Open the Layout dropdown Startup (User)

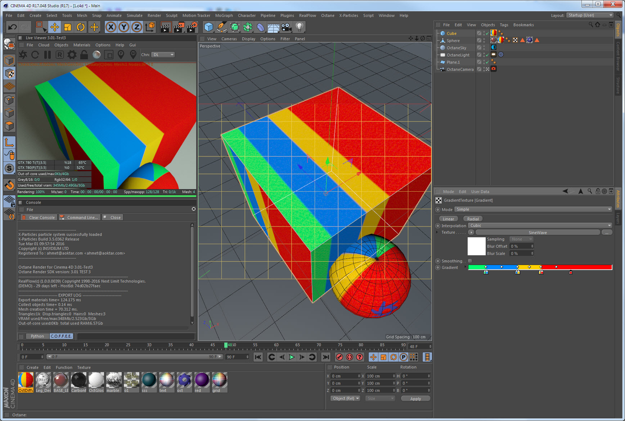pyautogui.click(x=590, y=15)
